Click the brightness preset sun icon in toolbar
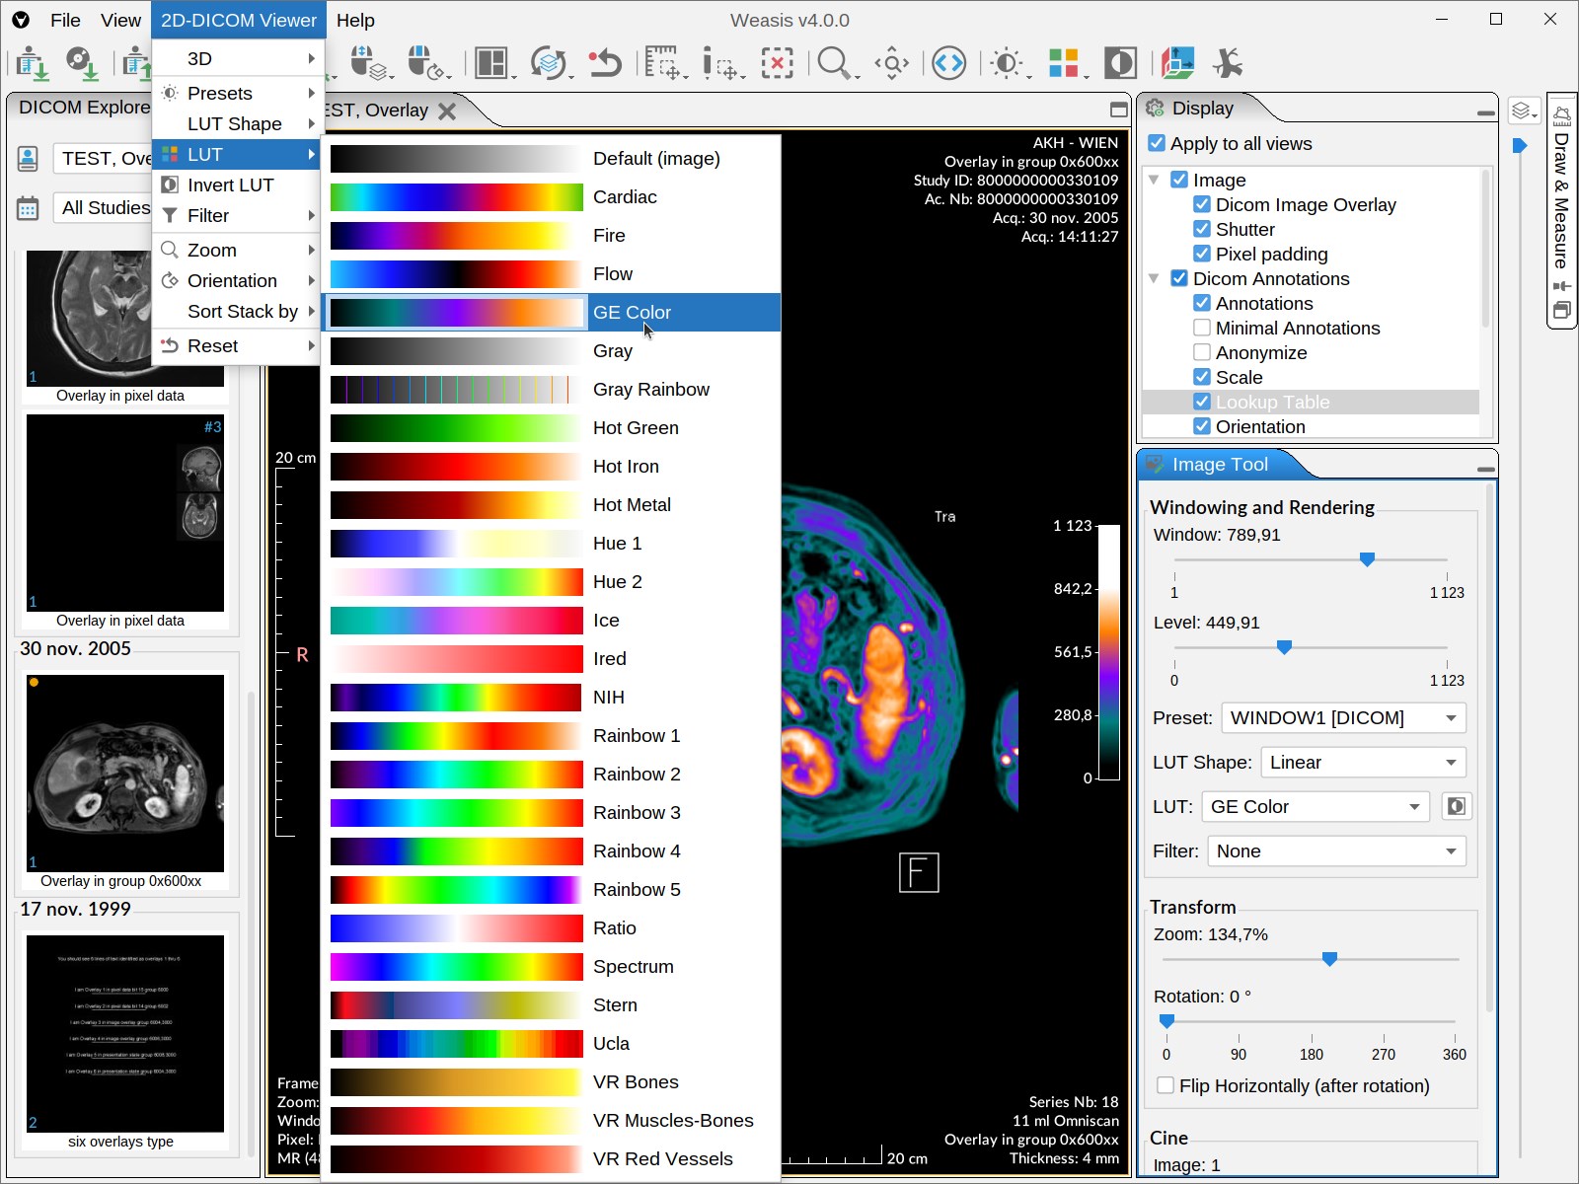The height and width of the screenshot is (1184, 1579). pyautogui.click(x=1006, y=63)
